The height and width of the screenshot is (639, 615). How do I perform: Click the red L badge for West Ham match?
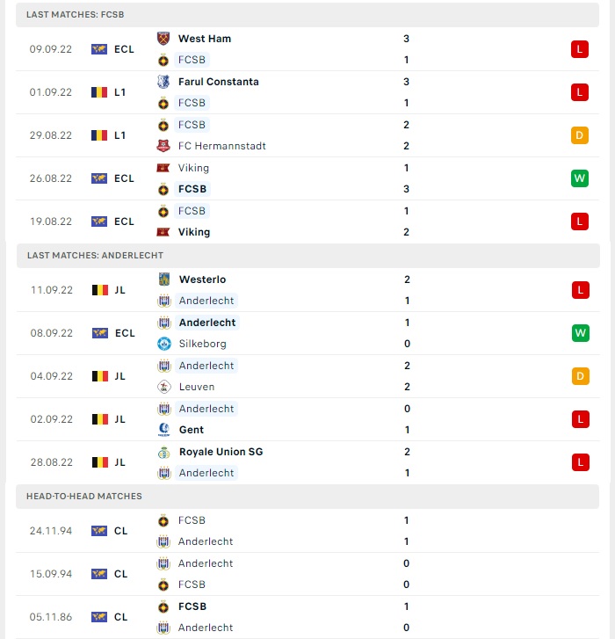click(580, 49)
